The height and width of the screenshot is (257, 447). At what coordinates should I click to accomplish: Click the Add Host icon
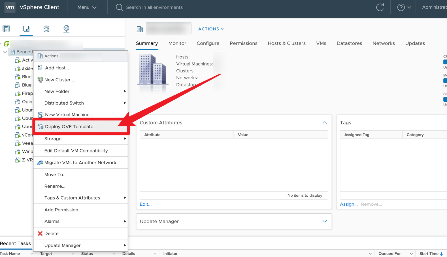tap(40, 68)
